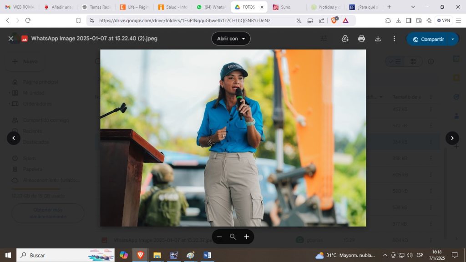Image resolution: width=466 pixels, height=262 pixels.
Task: Open browser downloads icon
Action: tap(398, 20)
